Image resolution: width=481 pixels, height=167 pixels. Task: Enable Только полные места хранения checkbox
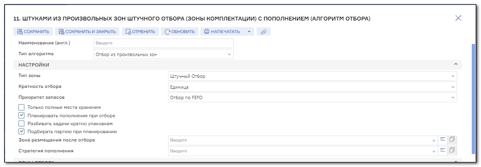tap(21, 107)
